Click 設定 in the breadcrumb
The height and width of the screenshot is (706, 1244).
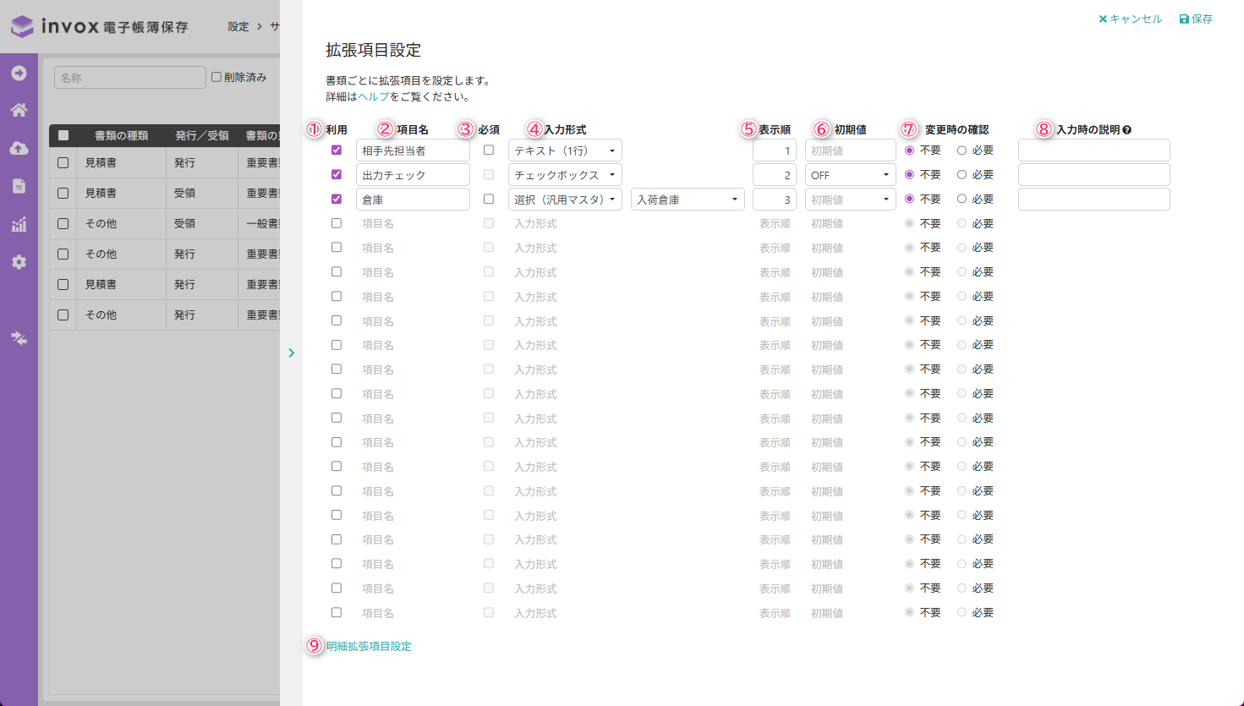coord(238,27)
